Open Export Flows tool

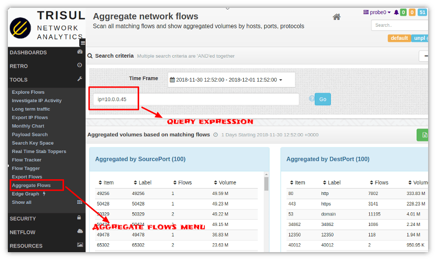click(x=27, y=177)
